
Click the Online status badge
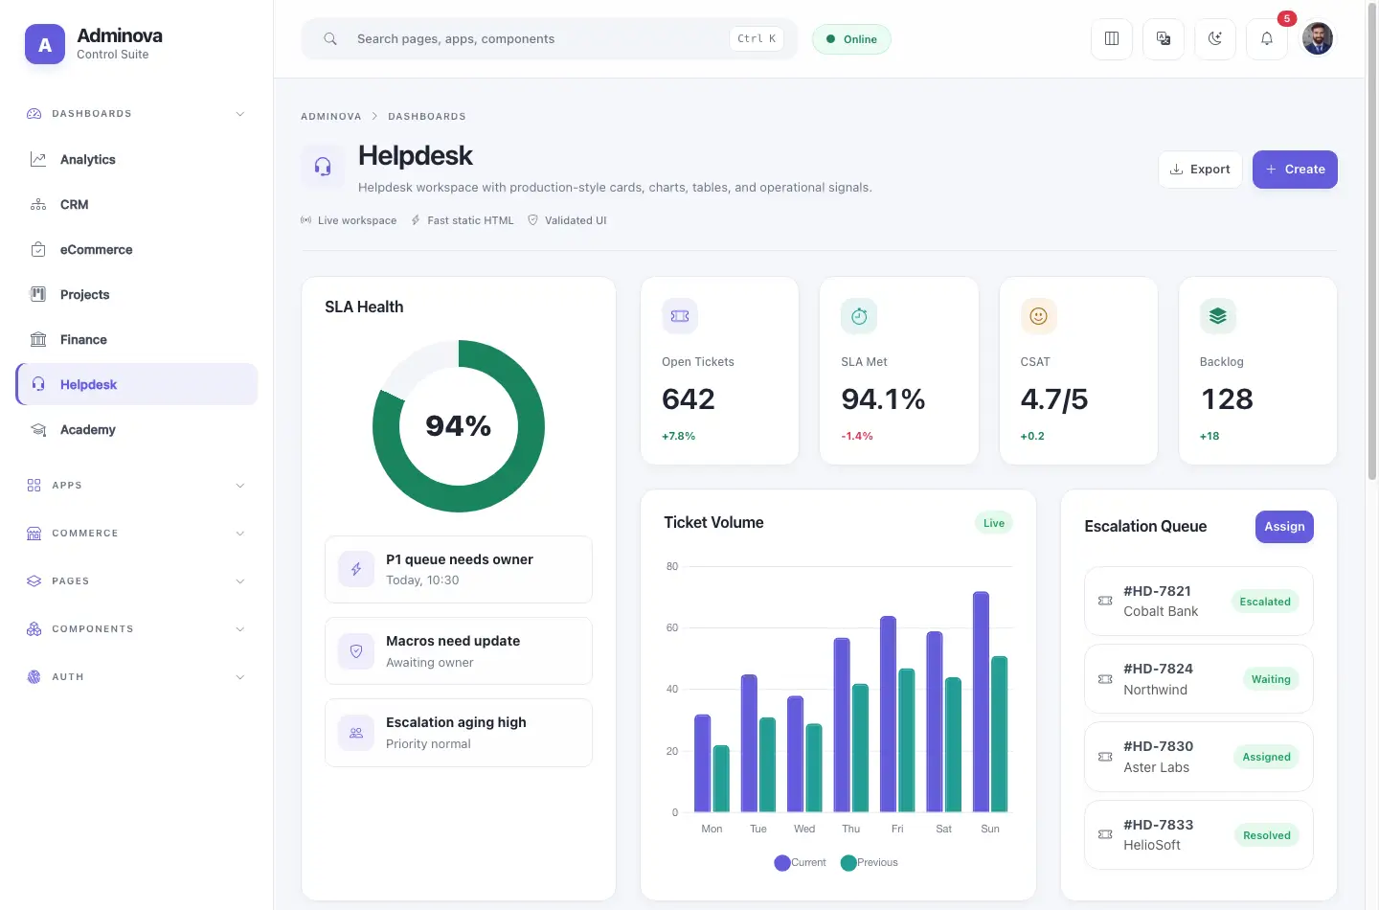851,39
